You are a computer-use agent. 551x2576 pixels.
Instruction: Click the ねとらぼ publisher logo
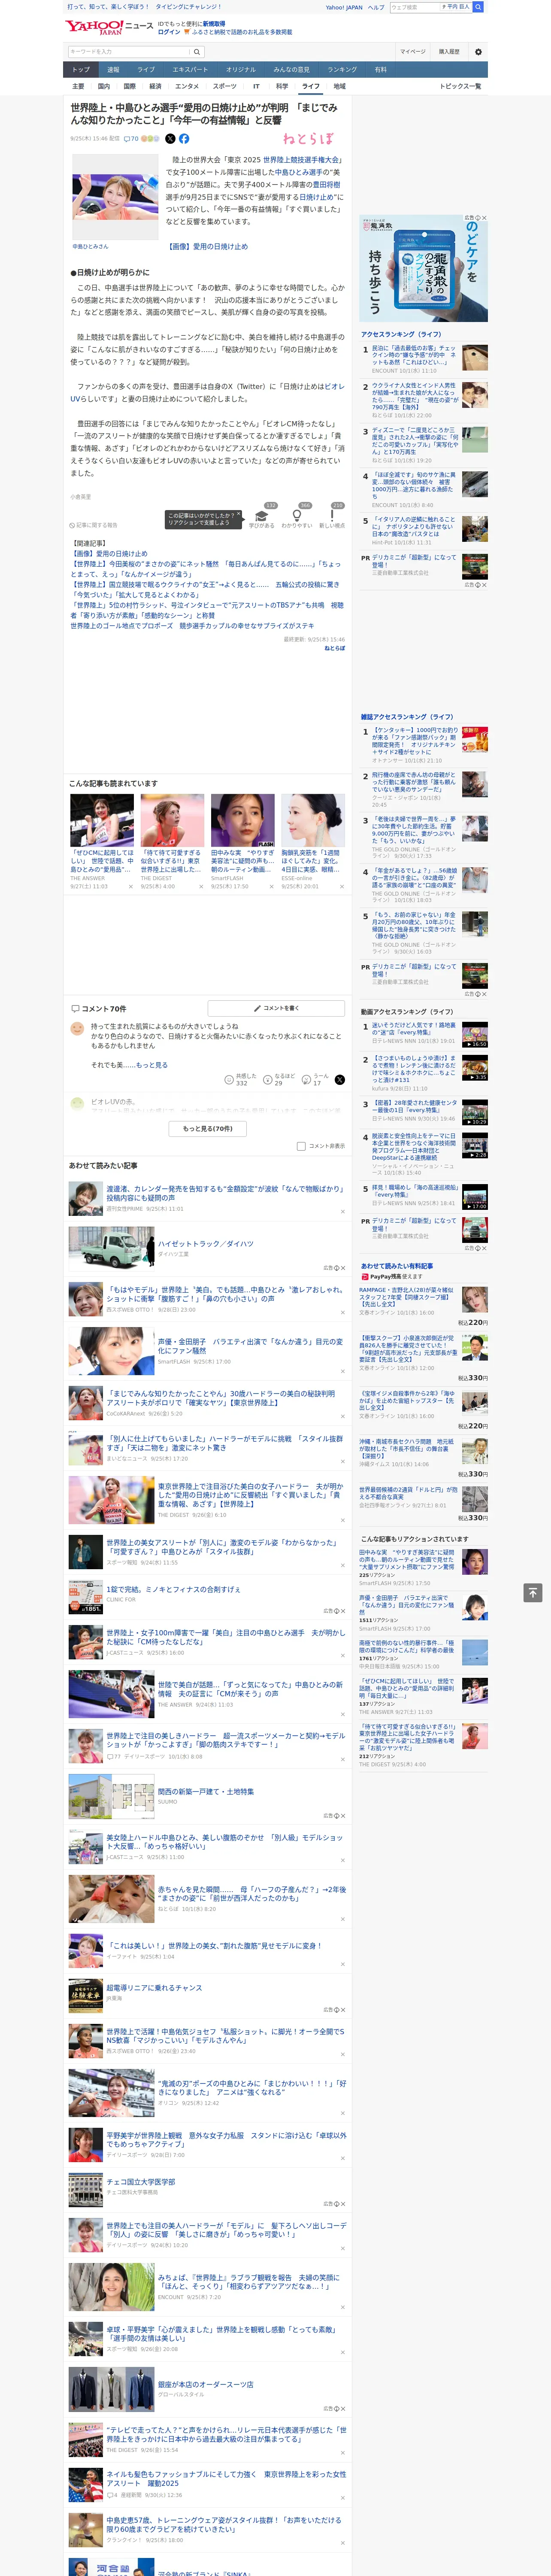click(308, 139)
